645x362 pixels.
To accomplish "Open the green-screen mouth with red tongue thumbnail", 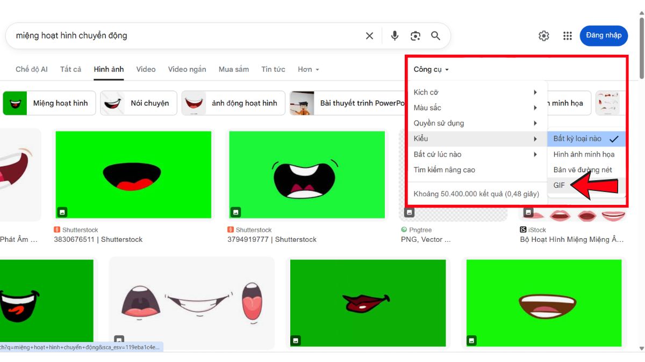I will coord(133,175).
